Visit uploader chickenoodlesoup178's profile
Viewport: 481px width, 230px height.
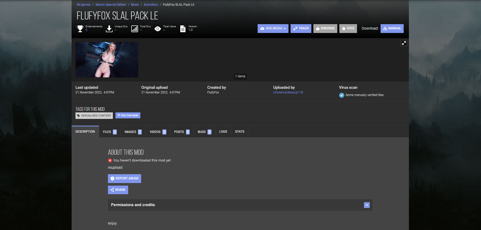[288, 92]
